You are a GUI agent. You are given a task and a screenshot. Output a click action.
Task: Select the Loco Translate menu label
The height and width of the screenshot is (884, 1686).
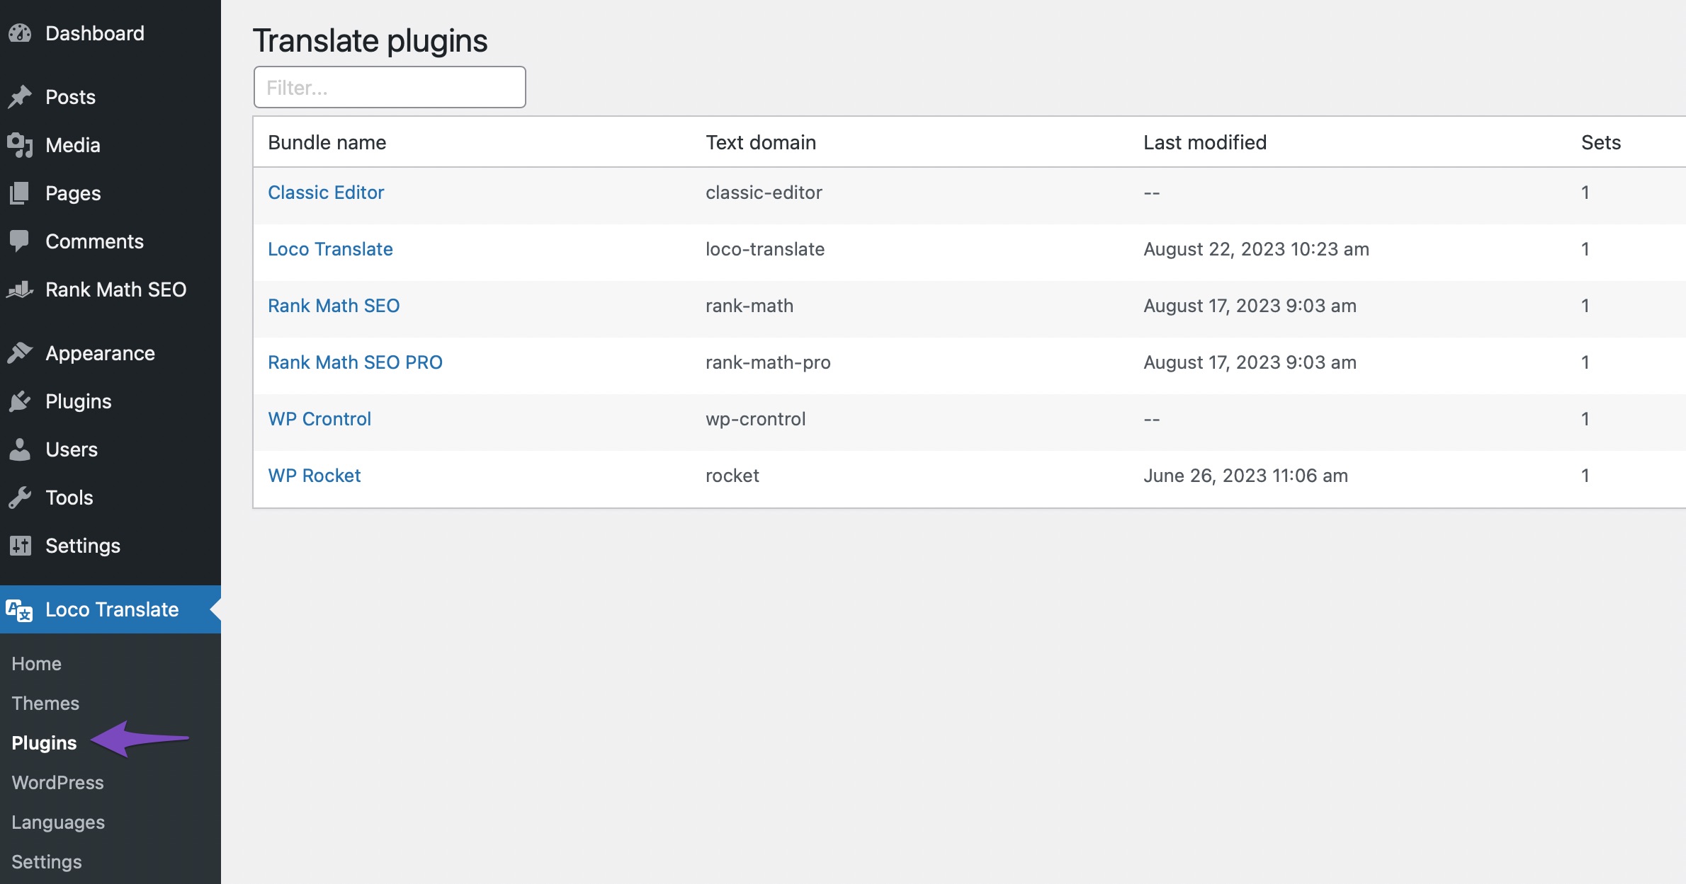[x=112, y=609]
